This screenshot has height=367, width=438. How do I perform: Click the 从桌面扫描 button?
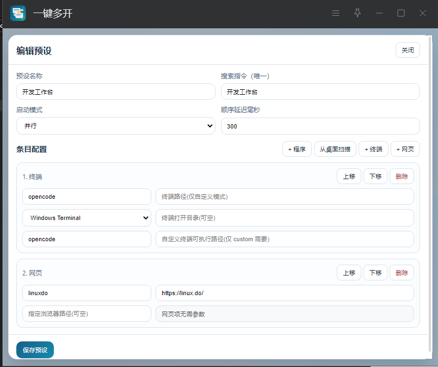pyautogui.click(x=335, y=149)
